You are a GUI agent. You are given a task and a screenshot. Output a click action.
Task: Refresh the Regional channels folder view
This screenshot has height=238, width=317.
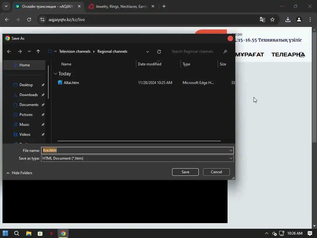(159, 52)
